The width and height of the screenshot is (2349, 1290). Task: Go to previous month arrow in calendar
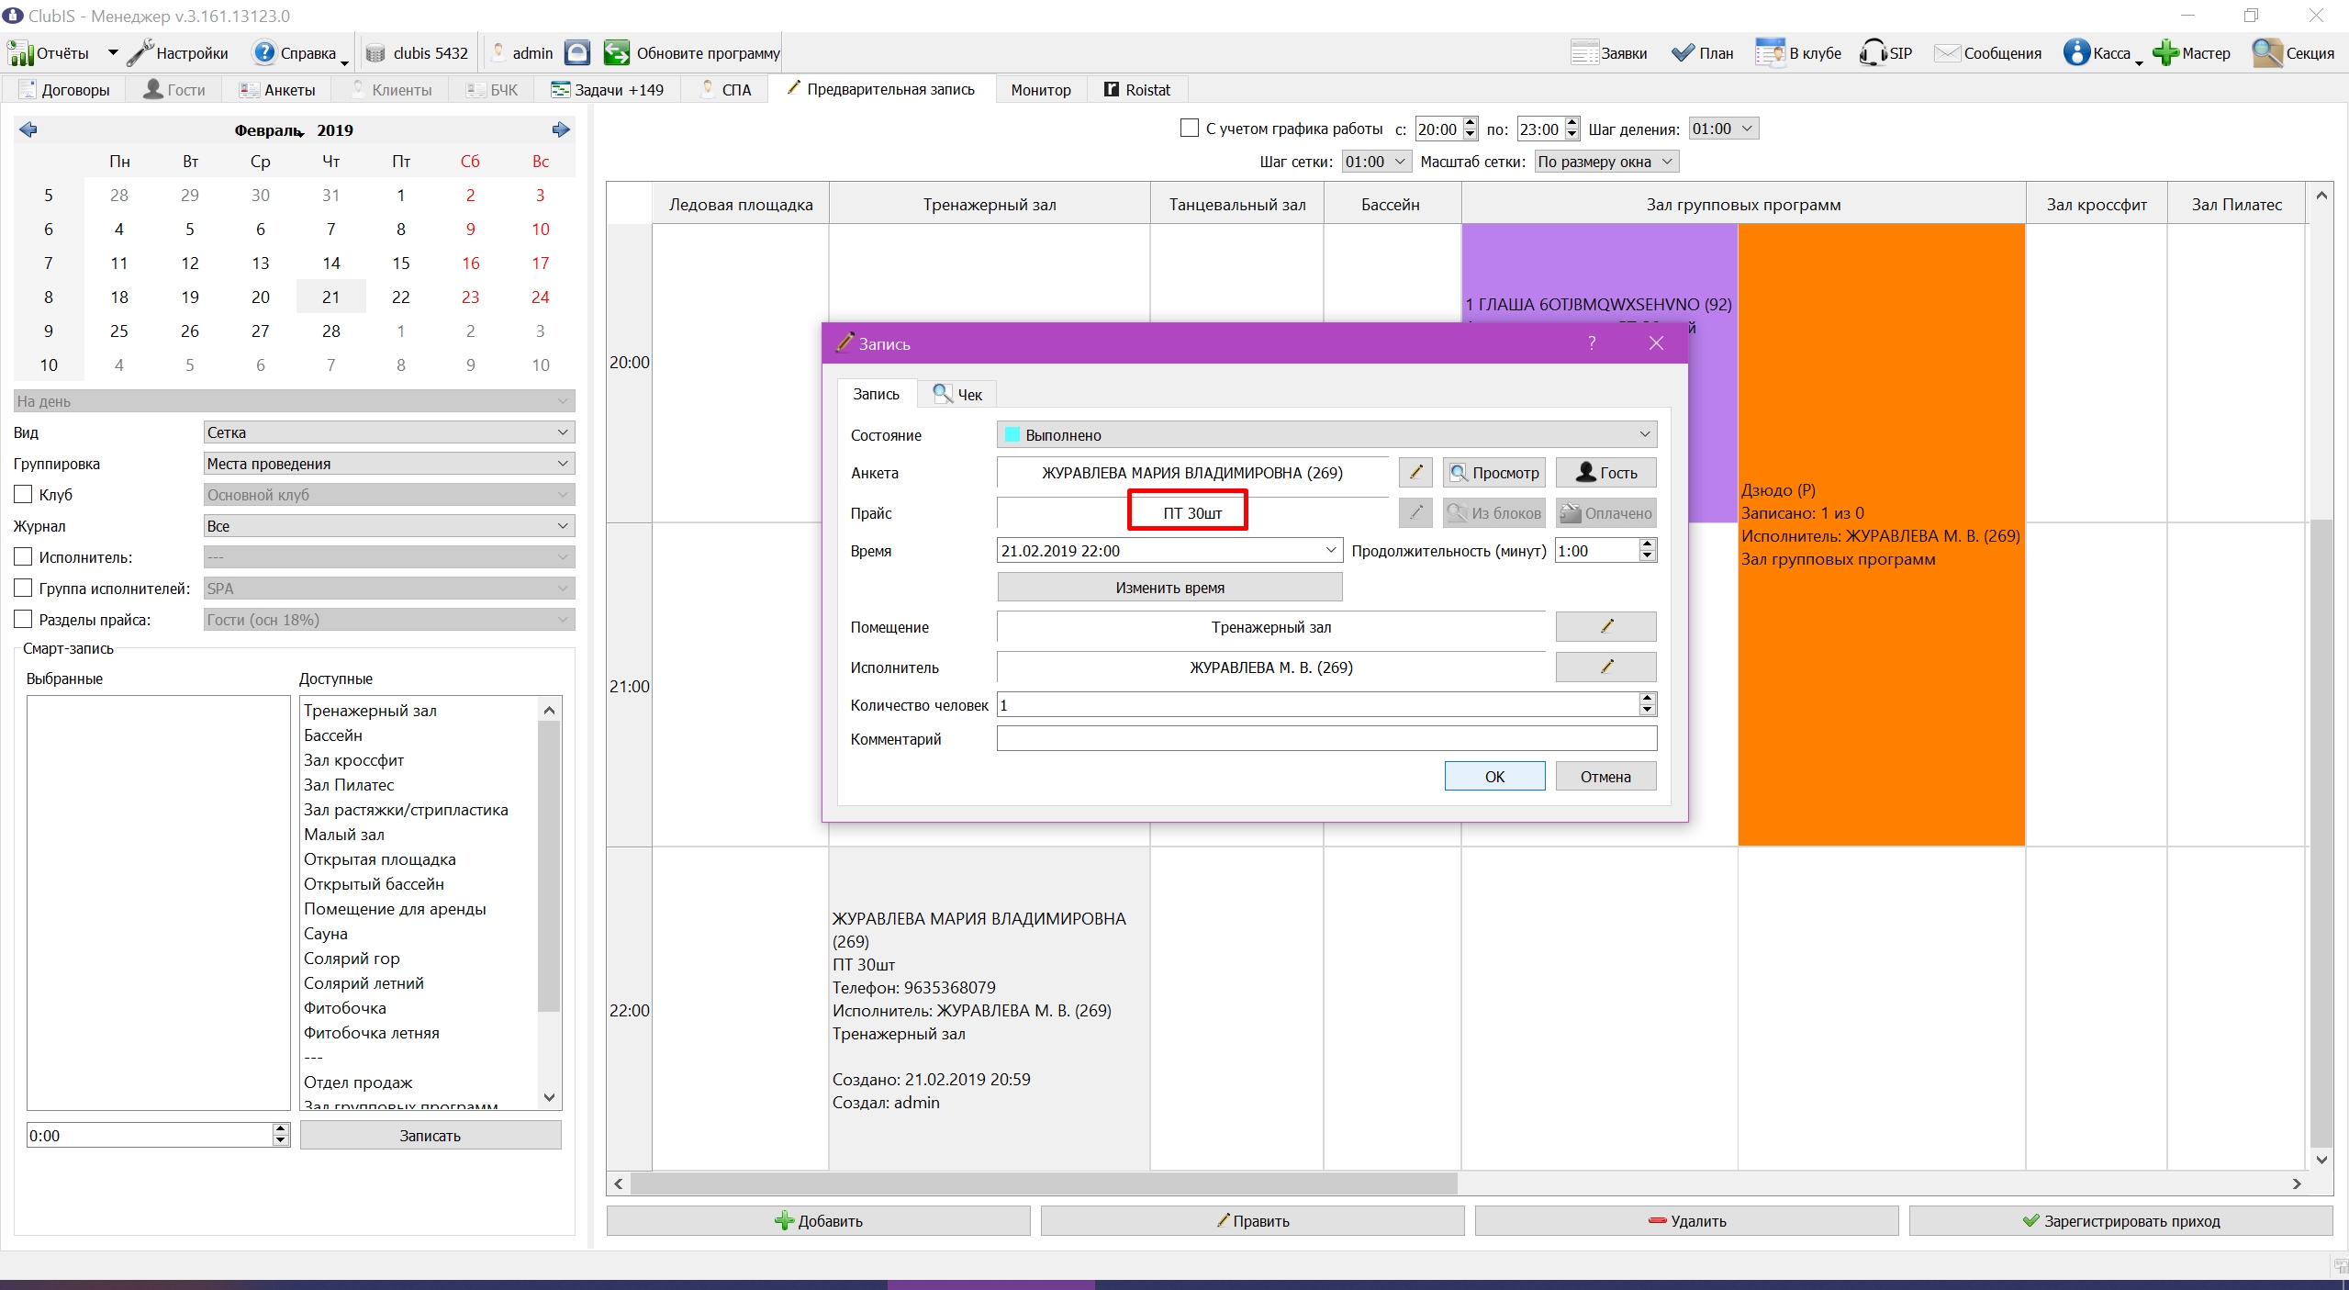click(28, 129)
